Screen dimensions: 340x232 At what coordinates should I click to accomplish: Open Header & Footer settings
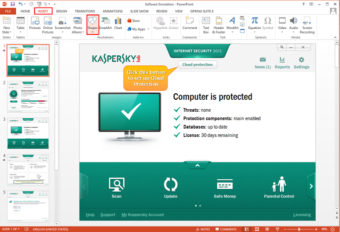[x=218, y=25]
